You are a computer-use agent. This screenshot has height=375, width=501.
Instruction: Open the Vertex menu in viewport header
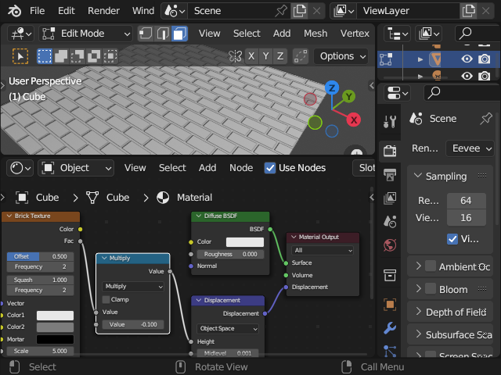355,34
